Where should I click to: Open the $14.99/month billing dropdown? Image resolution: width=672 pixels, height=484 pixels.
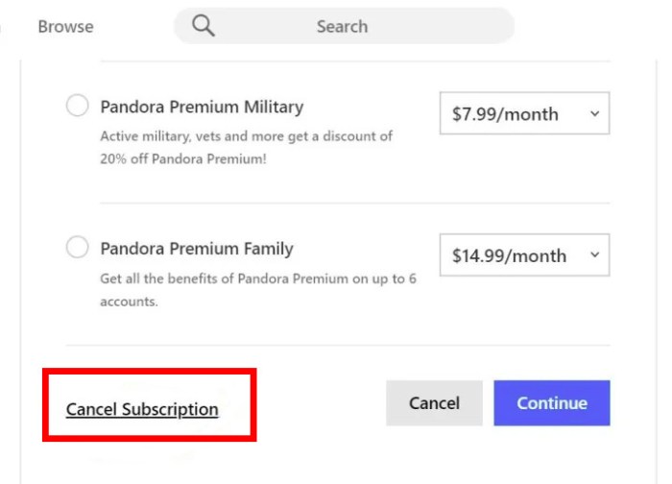[x=524, y=255]
